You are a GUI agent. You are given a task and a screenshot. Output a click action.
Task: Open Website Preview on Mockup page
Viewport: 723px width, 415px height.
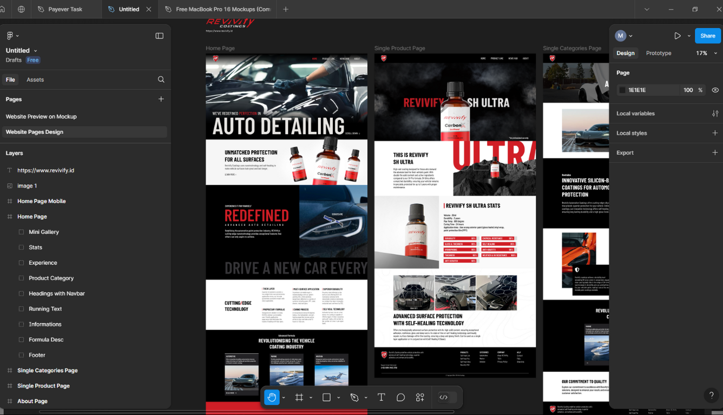41,117
